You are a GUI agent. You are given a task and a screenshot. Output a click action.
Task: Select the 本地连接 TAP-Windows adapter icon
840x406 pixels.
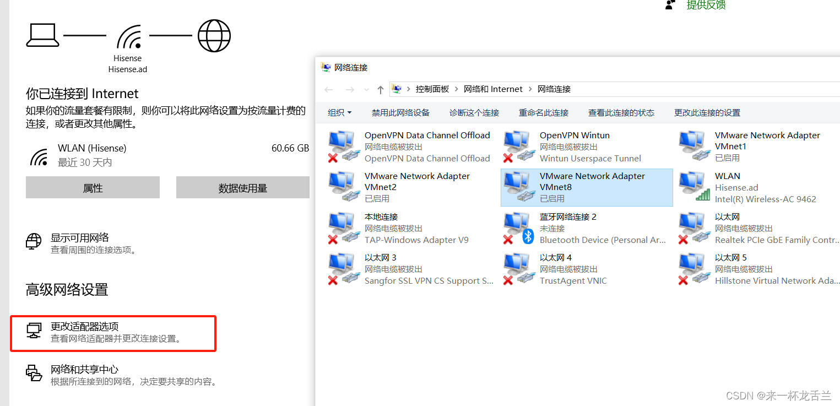point(344,228)
